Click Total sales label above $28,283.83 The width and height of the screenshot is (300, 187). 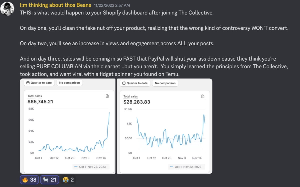pyautogui.click(x=130, y=96)
